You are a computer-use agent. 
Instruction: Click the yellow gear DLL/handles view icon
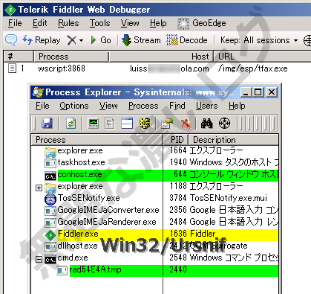coord(145,123)
